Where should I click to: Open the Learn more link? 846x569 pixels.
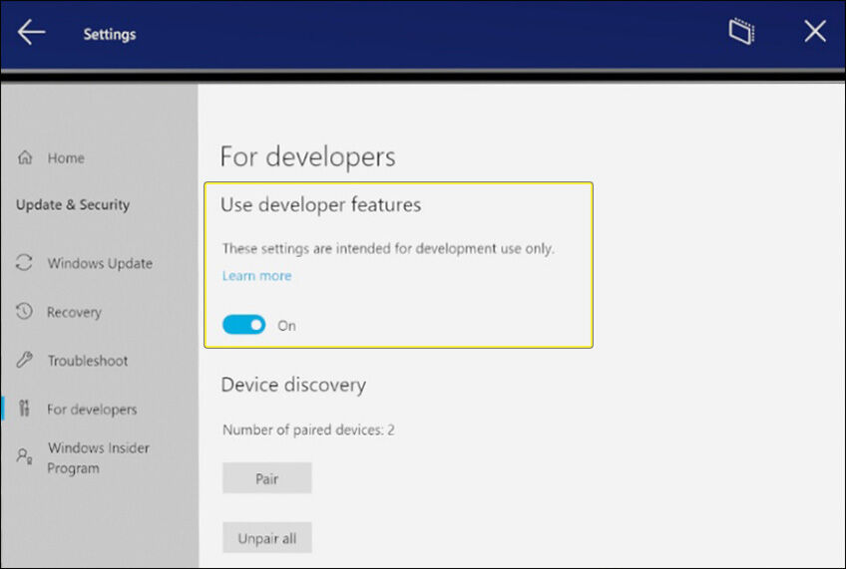pos(256,275)
